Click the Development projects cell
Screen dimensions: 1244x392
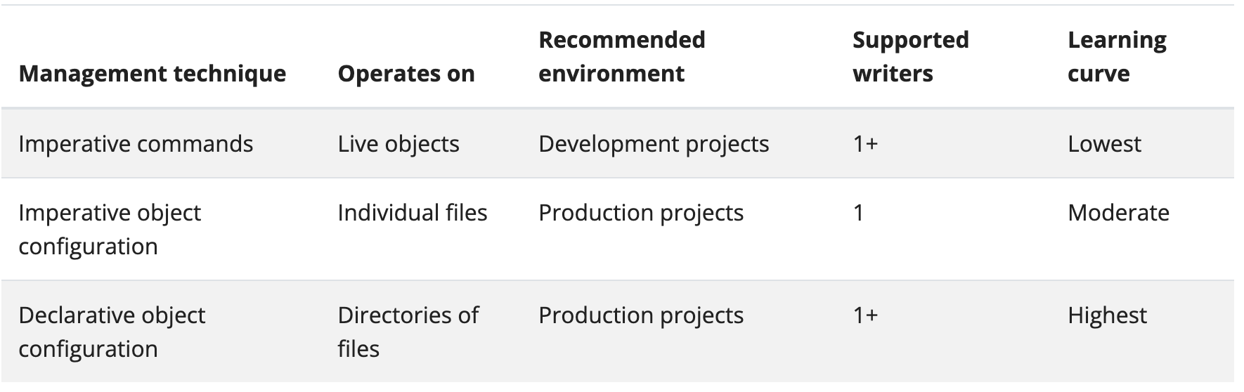click(654, 144)
